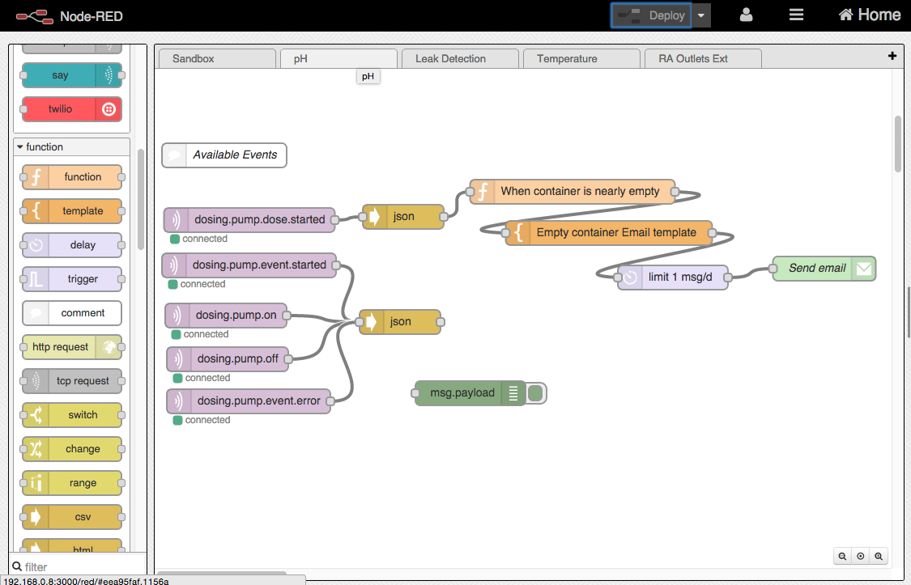Add a new flow tab with plus

(892, 56)
